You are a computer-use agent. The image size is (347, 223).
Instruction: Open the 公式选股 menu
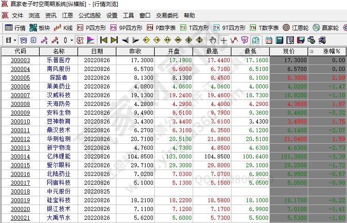[x=90, y=16]
